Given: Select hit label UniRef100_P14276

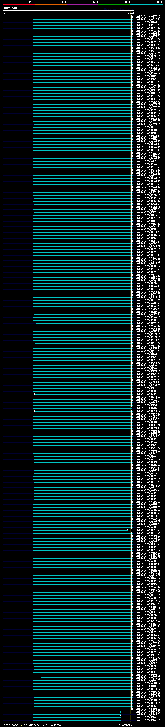Looking at the screenshot, I should pos(148,720).
